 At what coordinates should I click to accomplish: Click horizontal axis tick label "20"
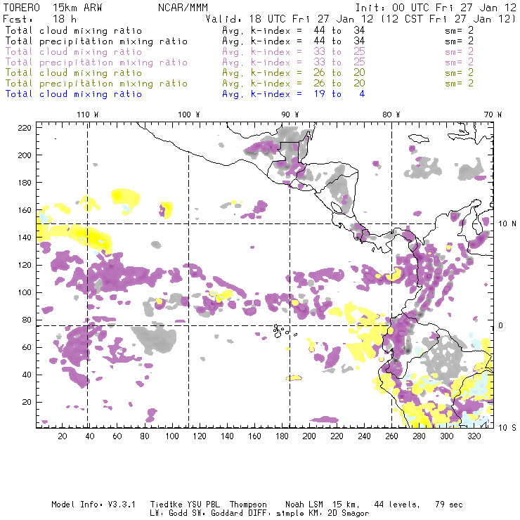tap(63, 436)
